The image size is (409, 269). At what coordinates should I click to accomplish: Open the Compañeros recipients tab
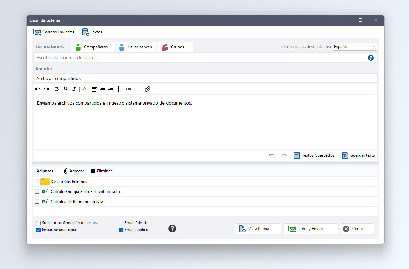click(x=92, y=47)
